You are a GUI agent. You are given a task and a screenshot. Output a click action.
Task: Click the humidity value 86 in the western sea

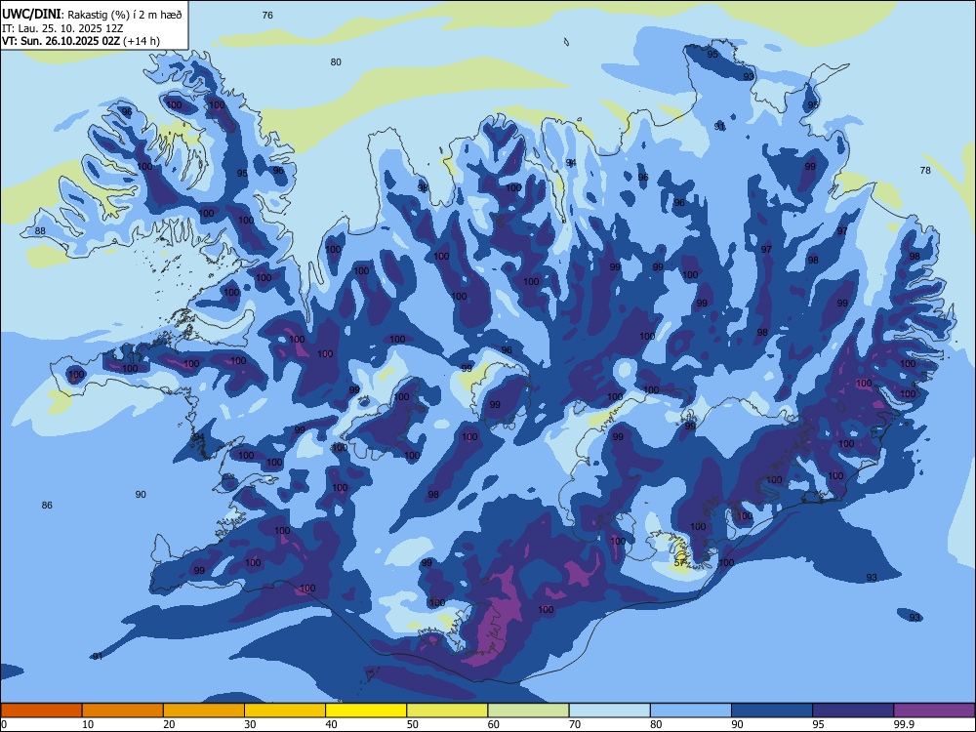click(47, 505)
